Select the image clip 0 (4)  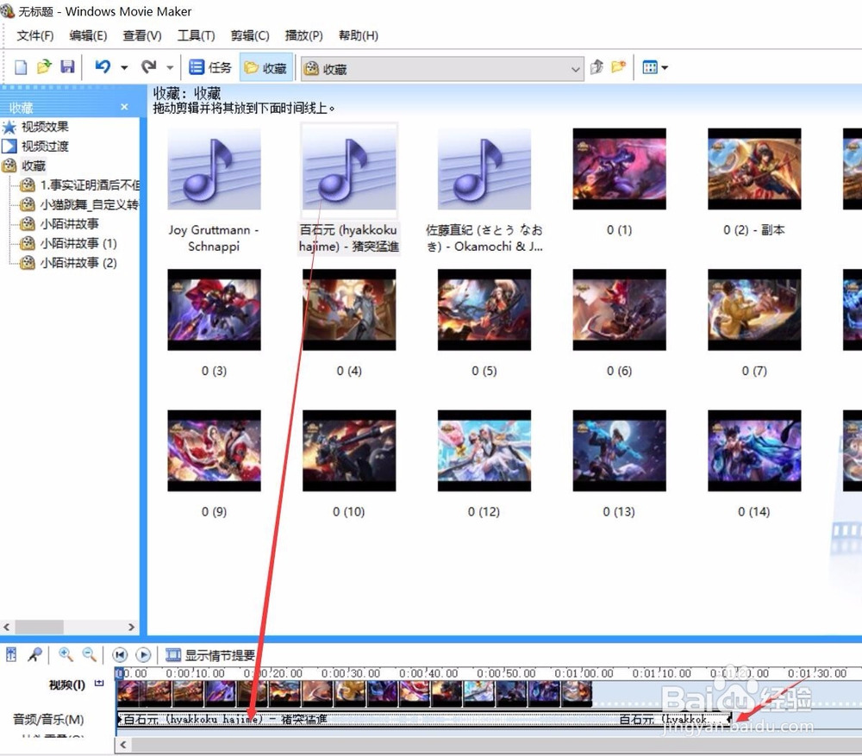[x=349, y=310]
